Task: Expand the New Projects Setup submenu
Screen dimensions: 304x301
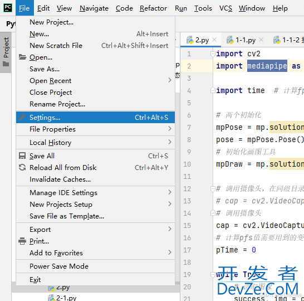Action: tap(95, 204)
